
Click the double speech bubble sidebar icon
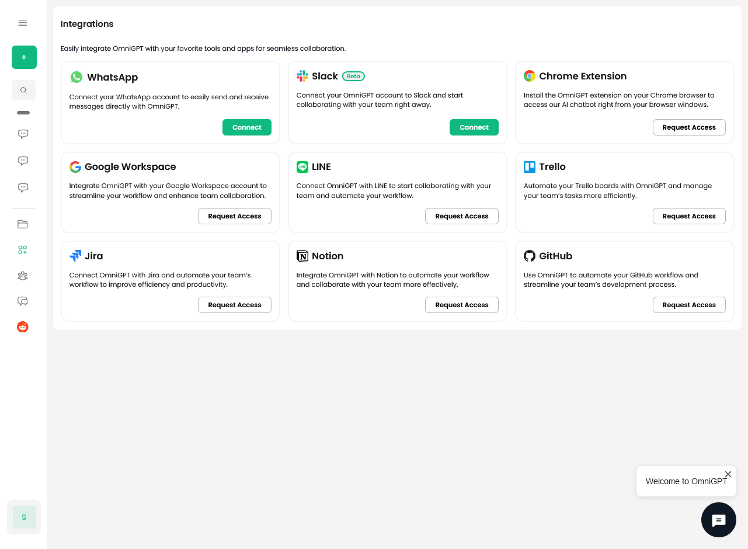[x=23, y=301]
